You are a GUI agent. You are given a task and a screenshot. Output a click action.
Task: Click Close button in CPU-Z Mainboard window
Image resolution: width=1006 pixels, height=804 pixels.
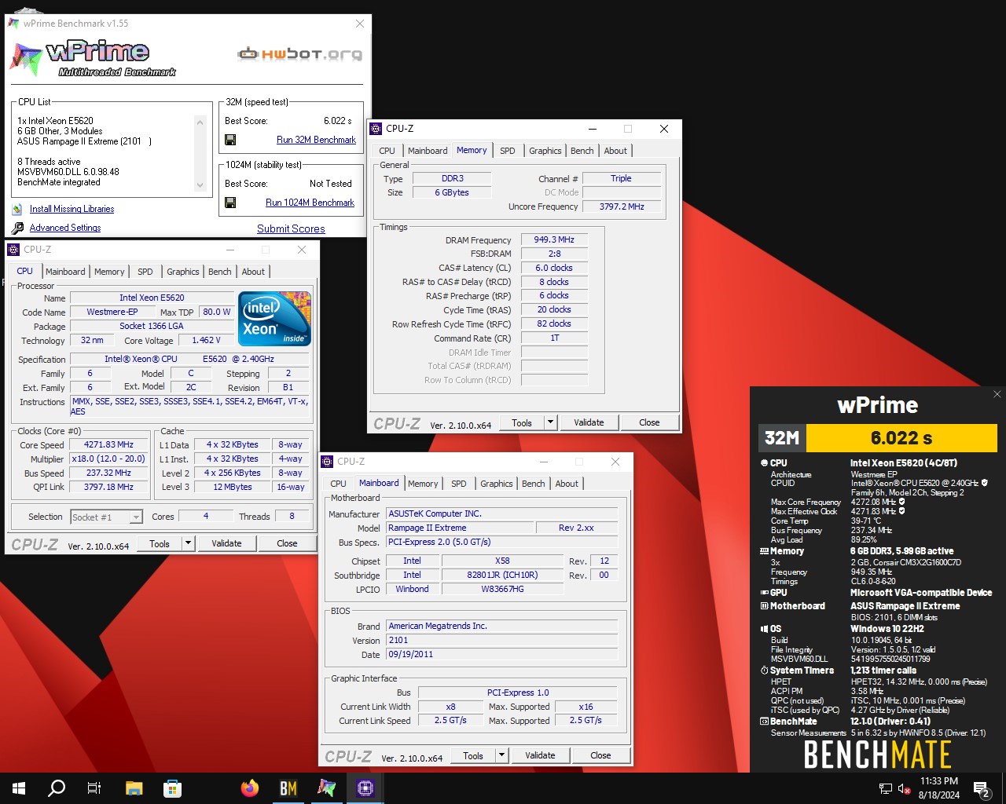pyautogui.click(x=600, y=755)
